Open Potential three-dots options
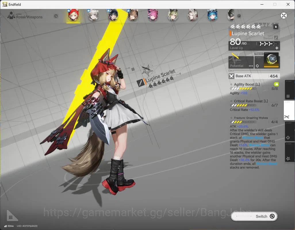The height and width of the screenshot is (230, 295). (251, 66)
